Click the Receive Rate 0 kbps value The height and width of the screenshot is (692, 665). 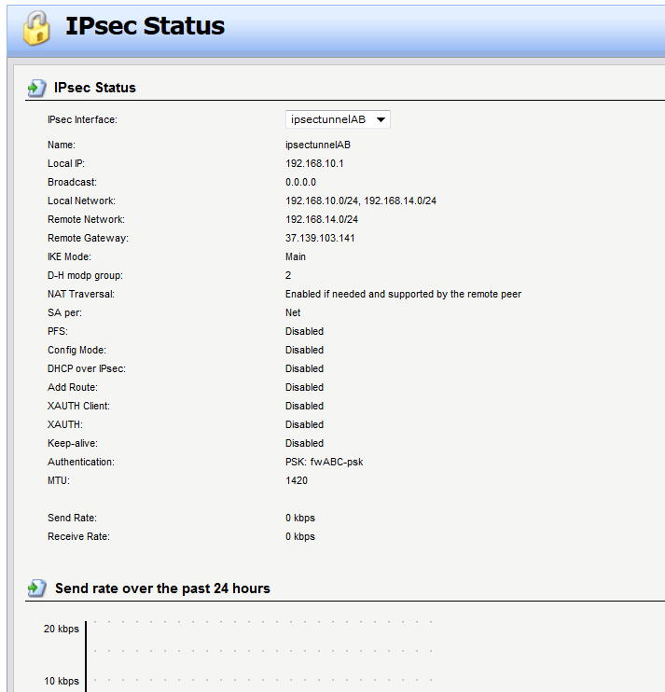299,536
